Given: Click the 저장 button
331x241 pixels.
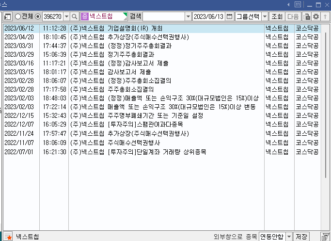Looking at the screenshot, I should [301, 237].
